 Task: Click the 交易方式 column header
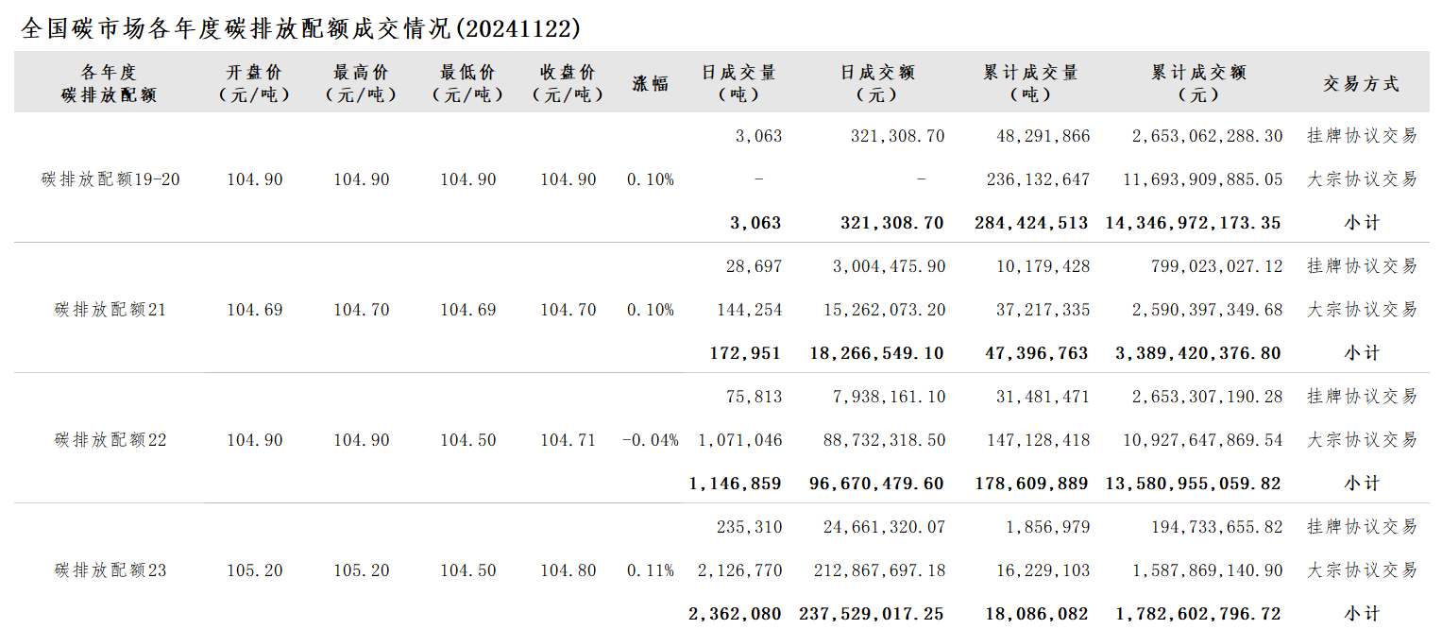pos(1362,83)
